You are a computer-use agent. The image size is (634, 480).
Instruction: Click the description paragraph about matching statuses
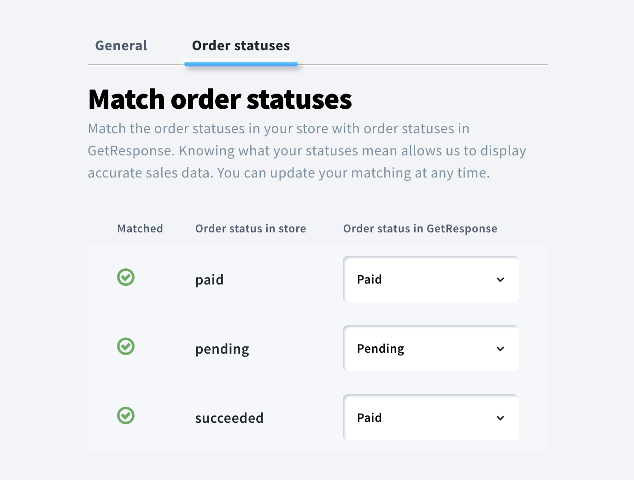[x=307, y=151]
